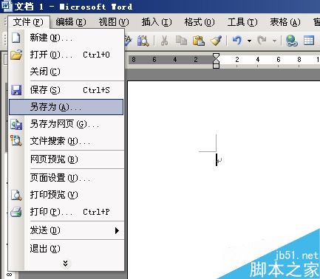Screen dimensions: 320x279
Task: Choose 另存为网页(G)... entry
Action: (66, 124)
